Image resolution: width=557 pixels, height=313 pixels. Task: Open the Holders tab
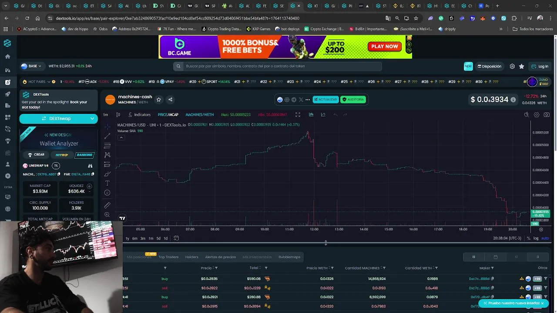tap(192, 257)
